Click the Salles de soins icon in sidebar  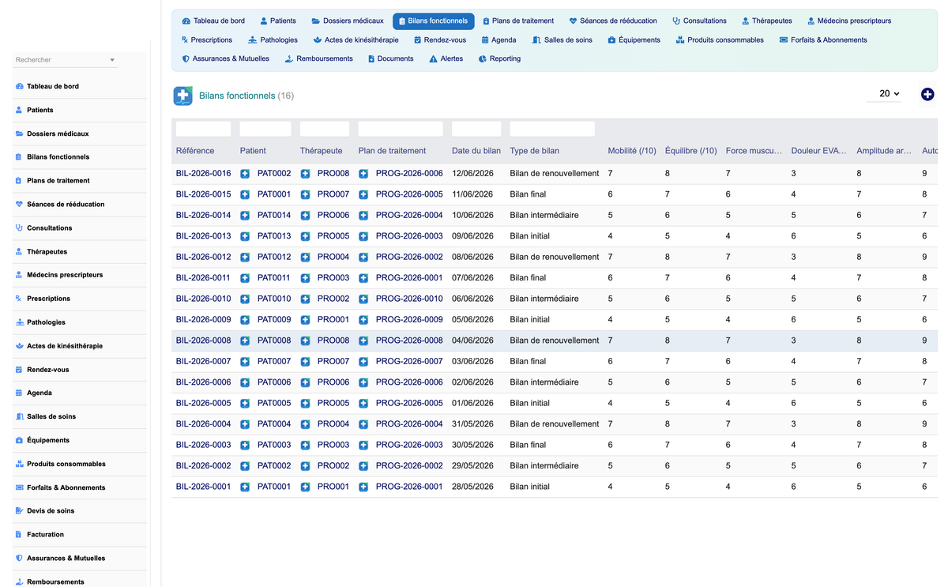19,416
